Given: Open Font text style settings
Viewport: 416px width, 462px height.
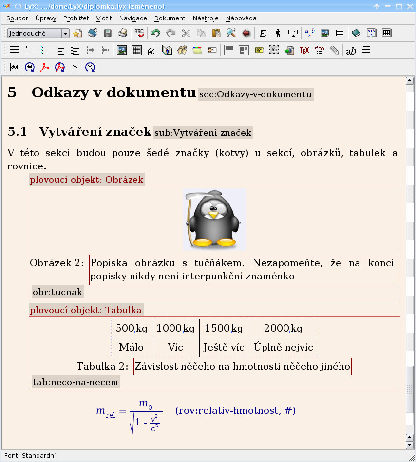Looking at the screenshot, I should 293,33.
